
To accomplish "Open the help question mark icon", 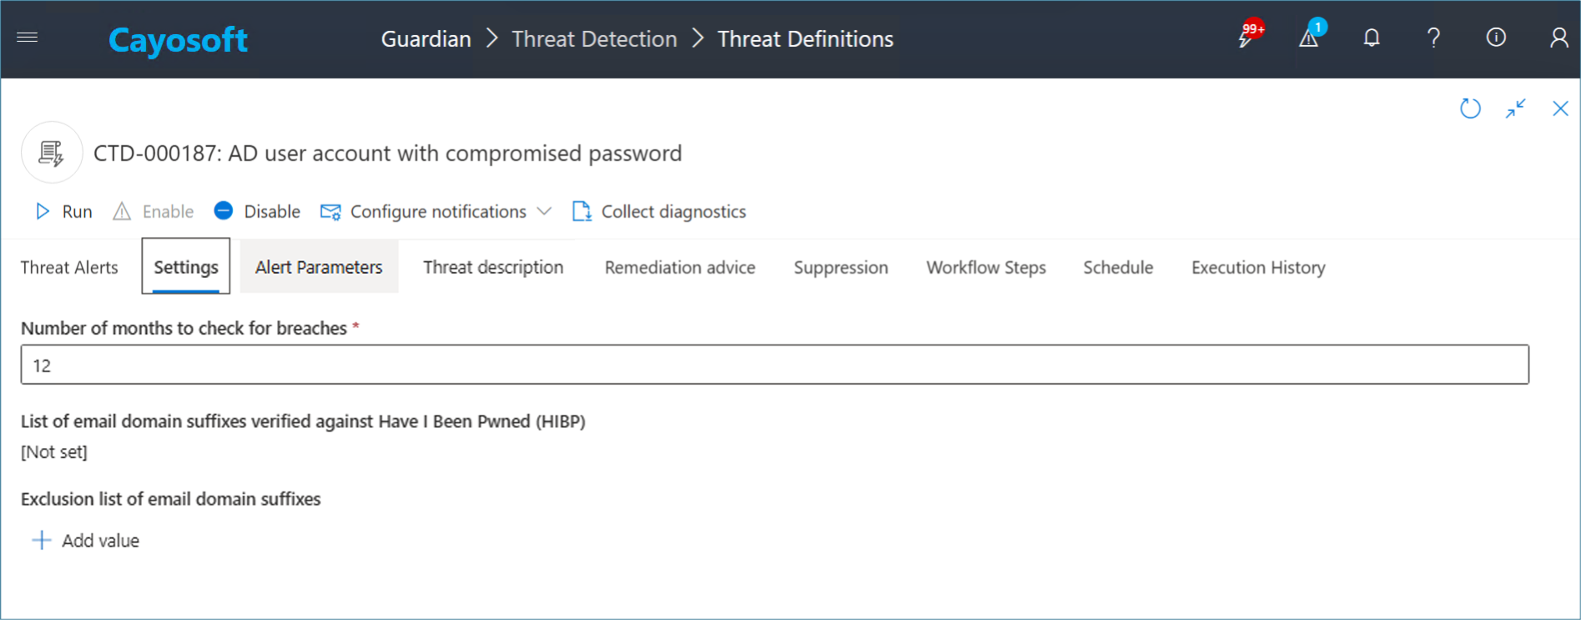I will pyautogui.click(x=1433, y=38).
